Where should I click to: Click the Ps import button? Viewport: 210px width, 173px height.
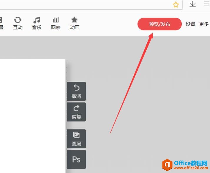point(76,159)
